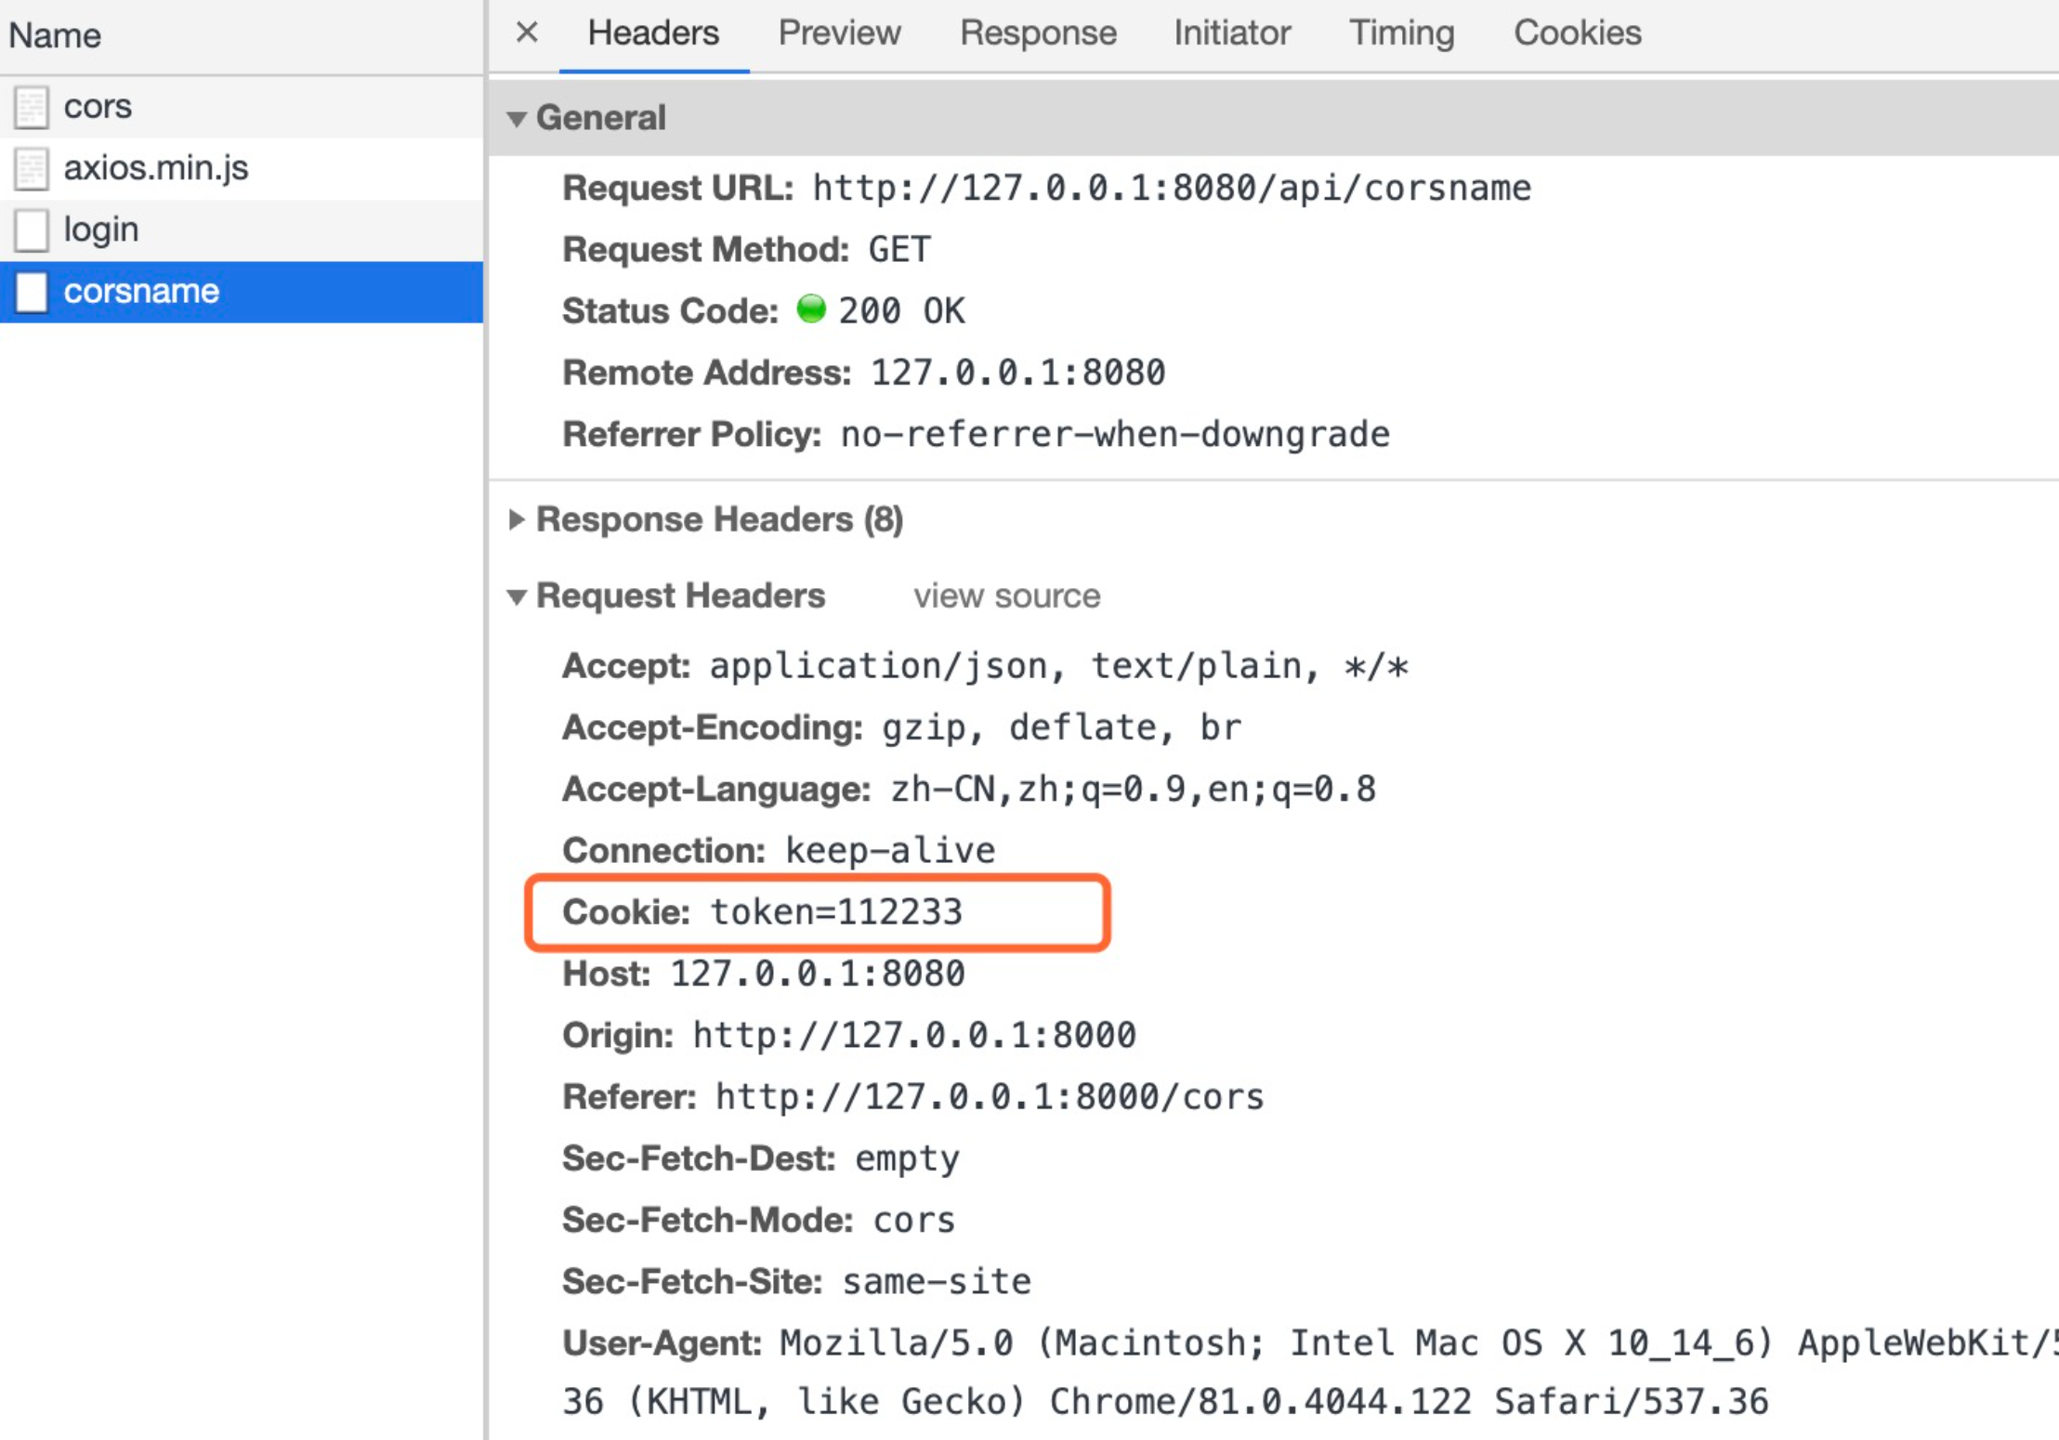Collapse the Request Headers section
The height and width of the screenshot is (1440, 2059).
click(518, 596)
